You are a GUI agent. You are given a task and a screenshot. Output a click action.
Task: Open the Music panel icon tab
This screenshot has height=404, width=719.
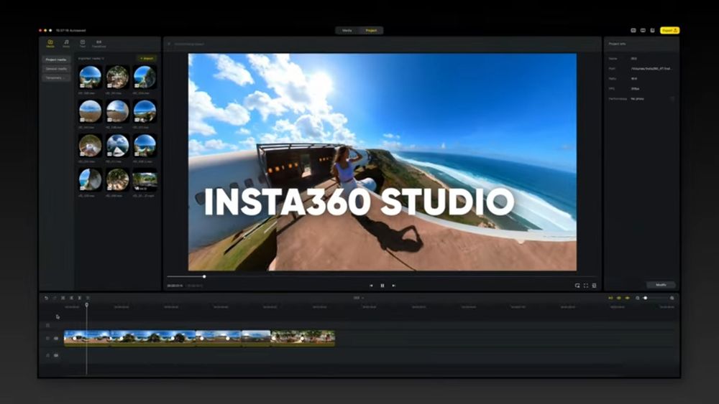(x=66, y=44)
